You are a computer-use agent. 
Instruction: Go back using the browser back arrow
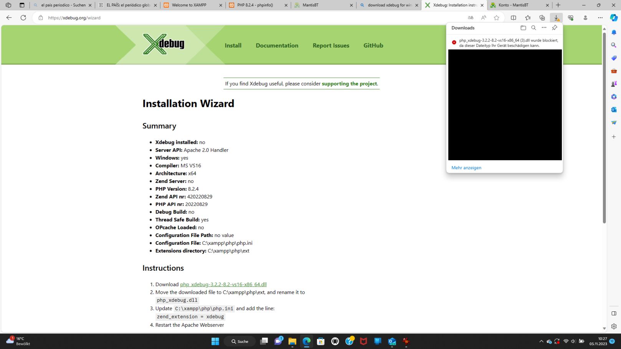tap(9, 18)
